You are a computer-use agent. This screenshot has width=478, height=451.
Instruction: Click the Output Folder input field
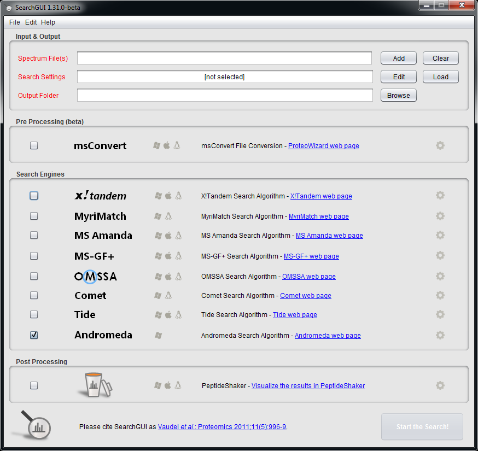click(x=225, y=95)
